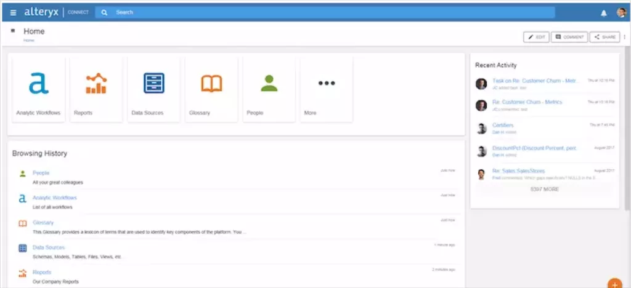Click 'Schemas, Models, Tables, Files, Views' description

tap(77, 257)
